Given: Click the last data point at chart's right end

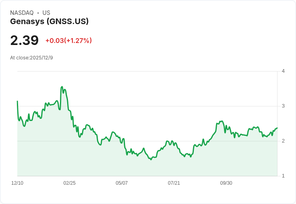Looking at the screenshot, I should coord(277,128).
